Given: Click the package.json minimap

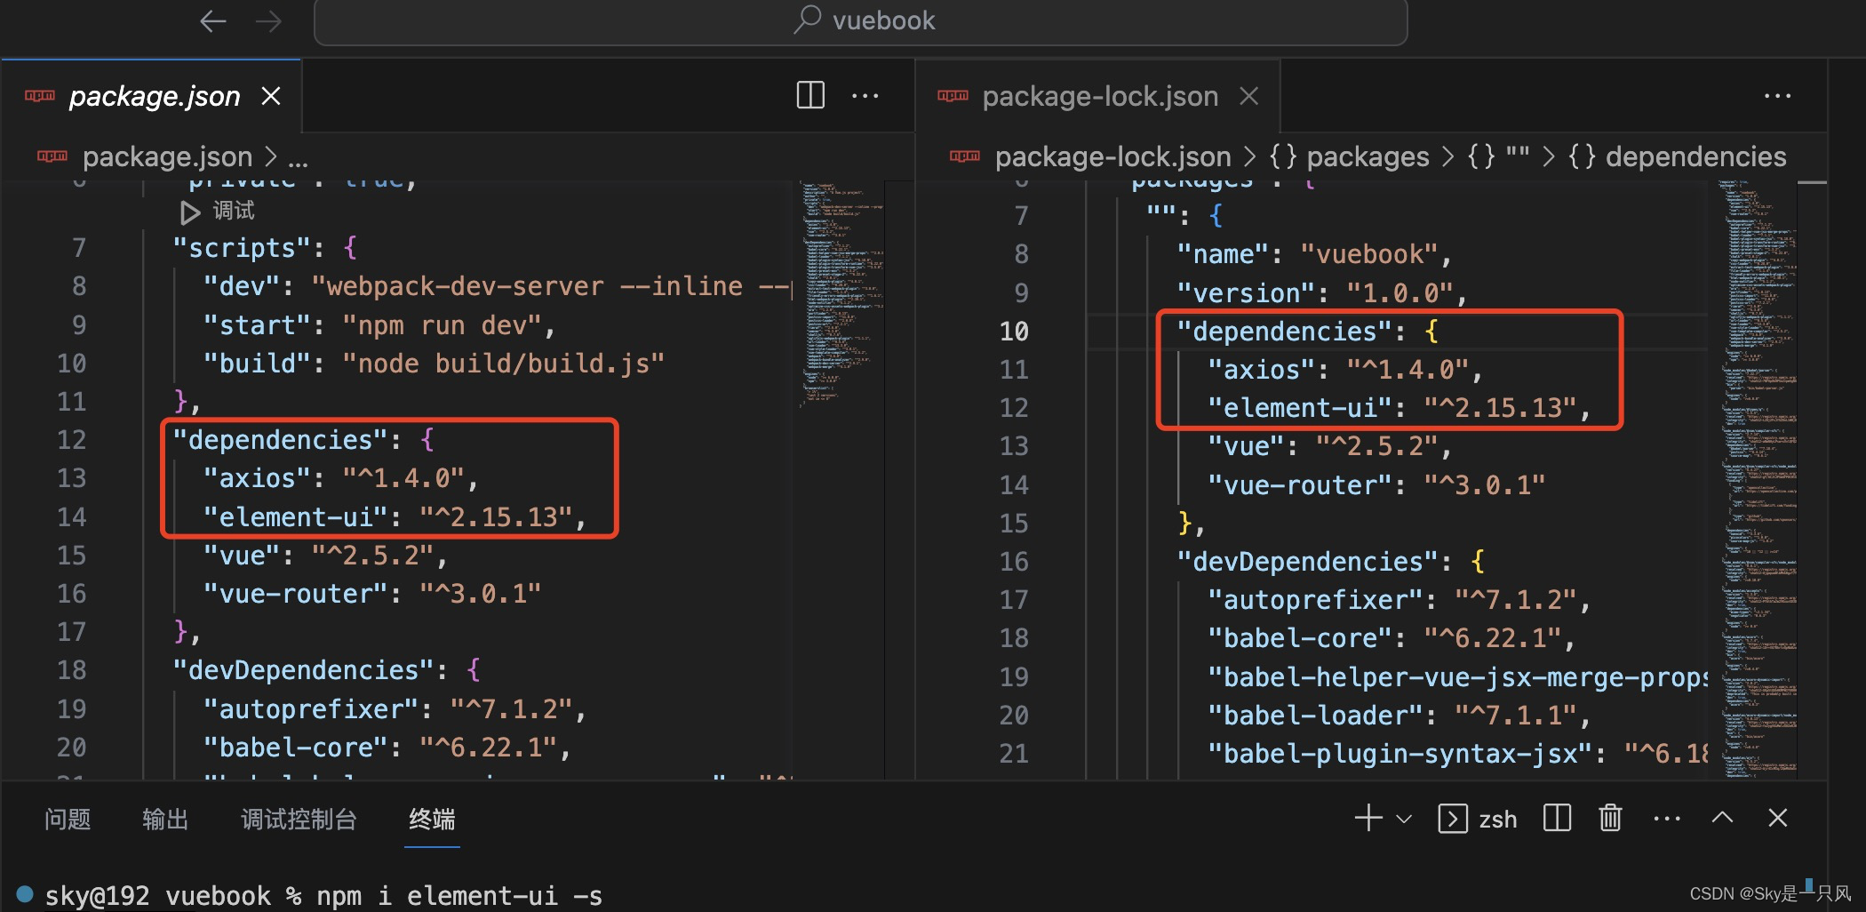Looking at the screenshot, I should 841,293.
